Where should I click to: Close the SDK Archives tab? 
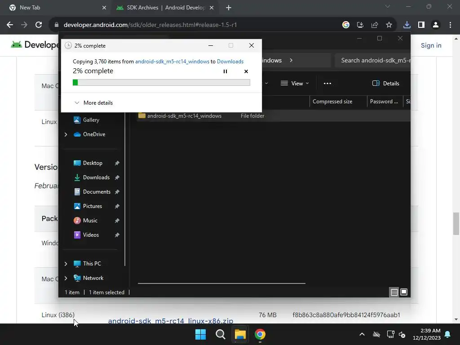[212, 8]
